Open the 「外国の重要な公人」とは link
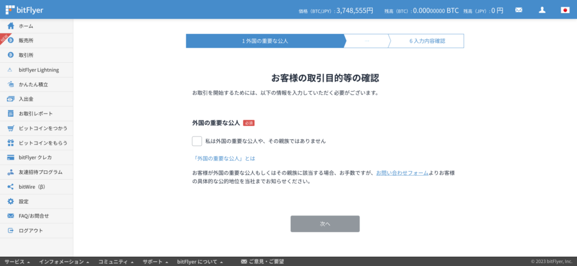The width and height of the screenshot is (577, 266). point(223,158)
